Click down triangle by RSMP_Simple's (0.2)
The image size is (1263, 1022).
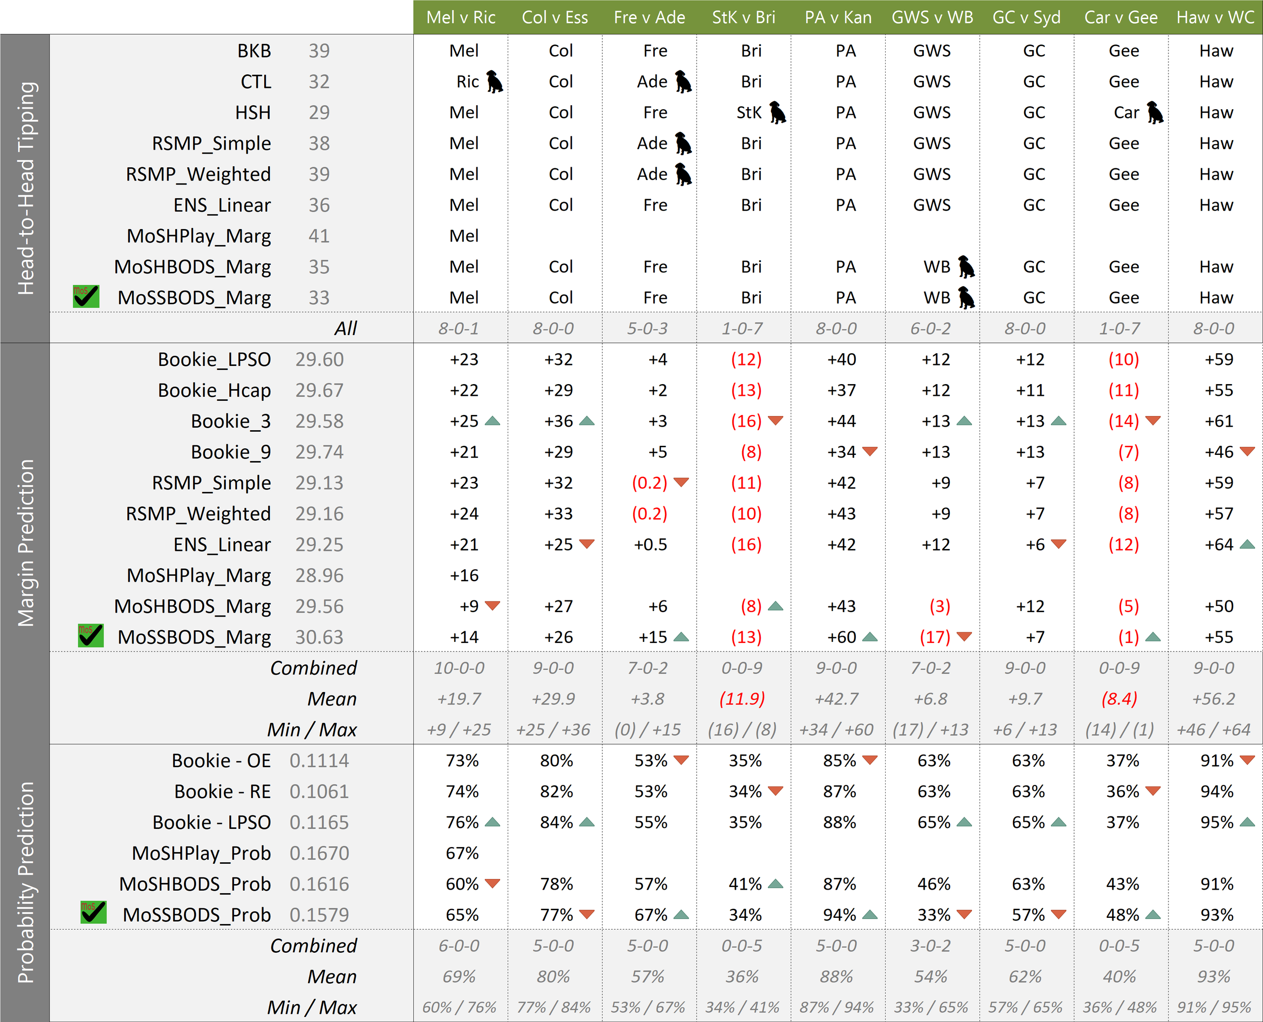(x=681, y=483)
